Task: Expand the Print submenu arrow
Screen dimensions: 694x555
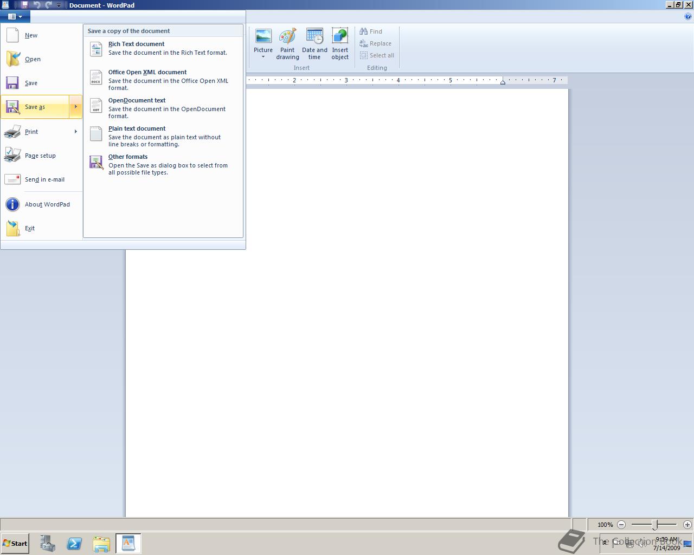Action: point(76,132)
